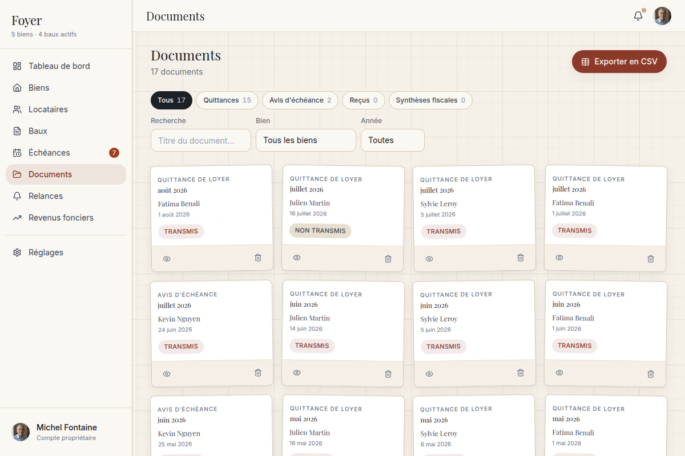685x456 pixels.
Task: Click the Foyer logo title
Action: click(27, 21)
